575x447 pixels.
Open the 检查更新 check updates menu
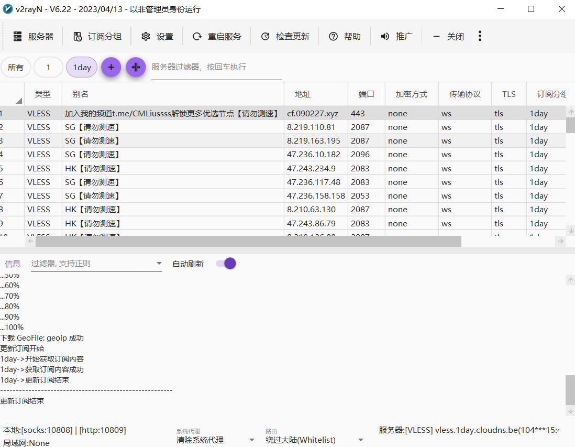(x=285, y=36)
